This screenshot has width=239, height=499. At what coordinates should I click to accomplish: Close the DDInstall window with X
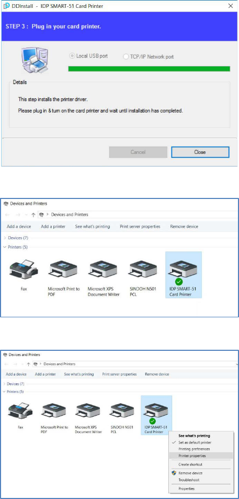coord(231,6)
